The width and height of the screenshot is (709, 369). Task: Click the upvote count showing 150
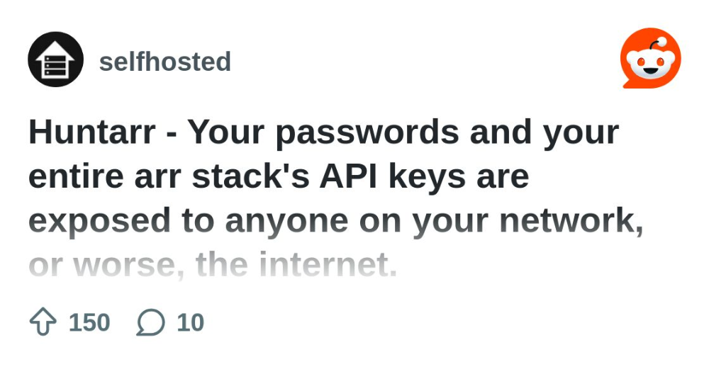(89, 323)
